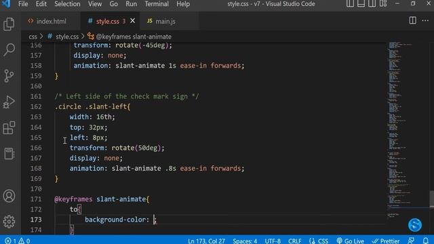
Task: Open the Selection menu
Action: (x=67, y=4)
